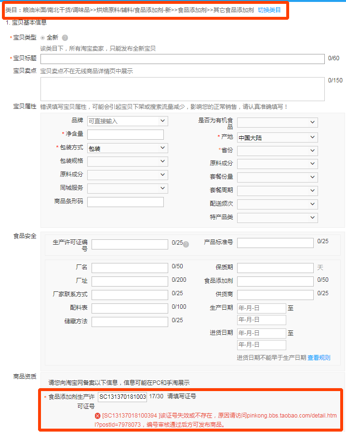Click into the 宝贝卖点 text area
Viewport: 346px width, 432px height.
coord(183,89)
